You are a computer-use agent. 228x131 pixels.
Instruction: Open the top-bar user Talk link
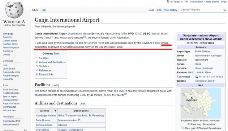point(186,2)
